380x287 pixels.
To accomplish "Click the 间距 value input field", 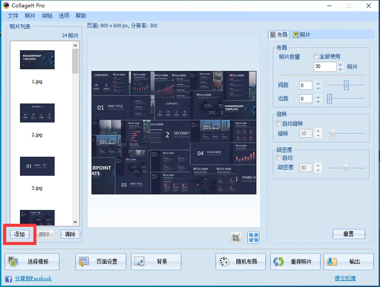I will pyautogui.click(x=305, y=85).
